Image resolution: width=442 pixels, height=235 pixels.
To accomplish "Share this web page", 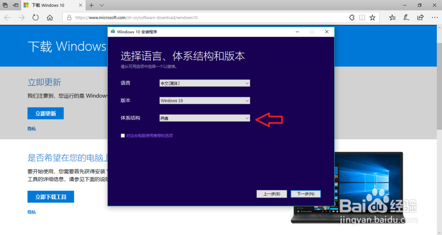I will [420, 18].
